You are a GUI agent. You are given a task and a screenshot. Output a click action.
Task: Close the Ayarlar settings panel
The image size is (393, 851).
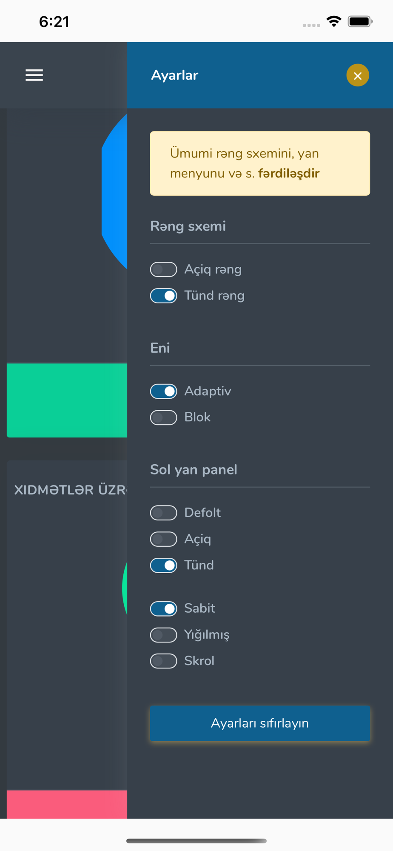(357, 75)
